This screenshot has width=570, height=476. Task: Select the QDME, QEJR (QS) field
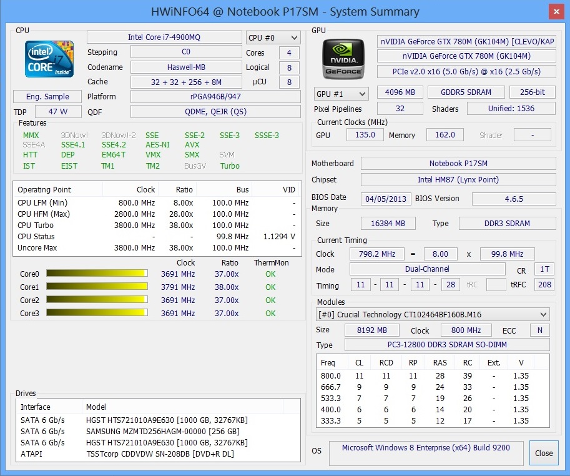(215, 112)
